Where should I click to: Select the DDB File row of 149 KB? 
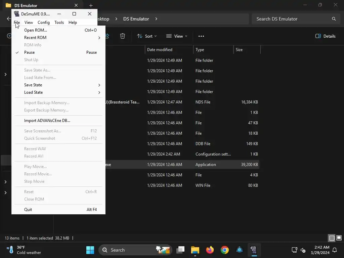pos(182,144)
